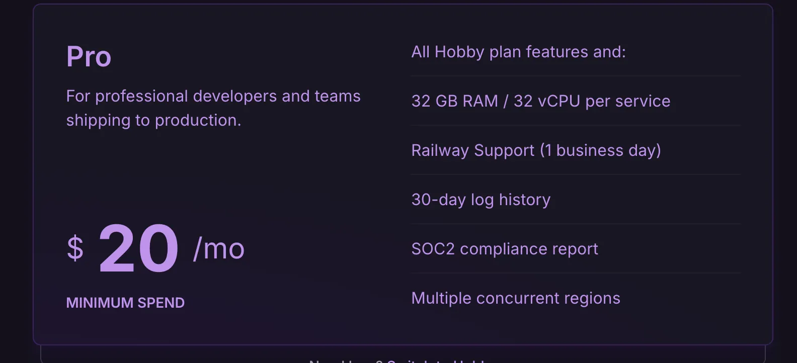Click the $20 price figure
The height and width of the screenshot is (363, 797).
click(x=138, y=249)
